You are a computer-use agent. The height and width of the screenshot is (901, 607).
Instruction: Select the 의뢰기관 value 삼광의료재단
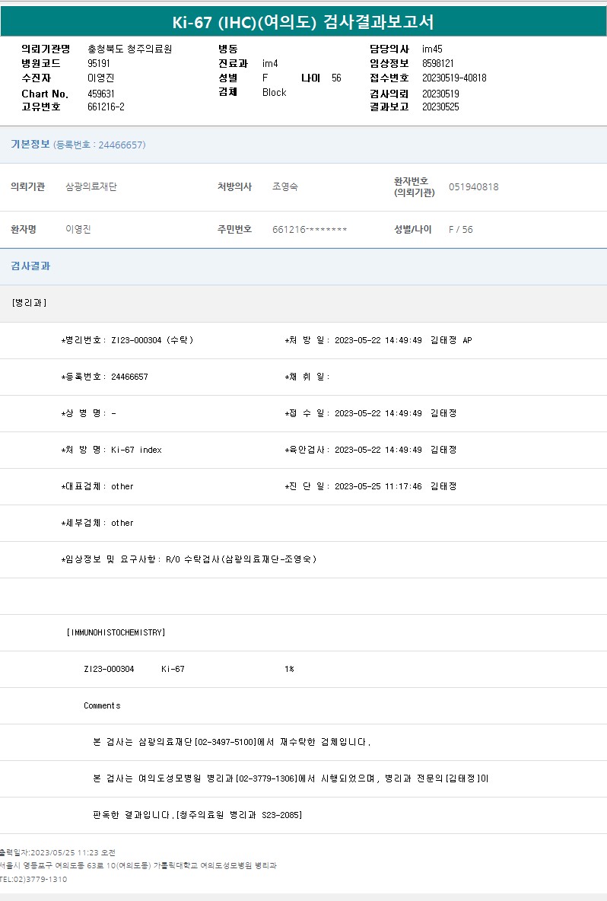91,187
